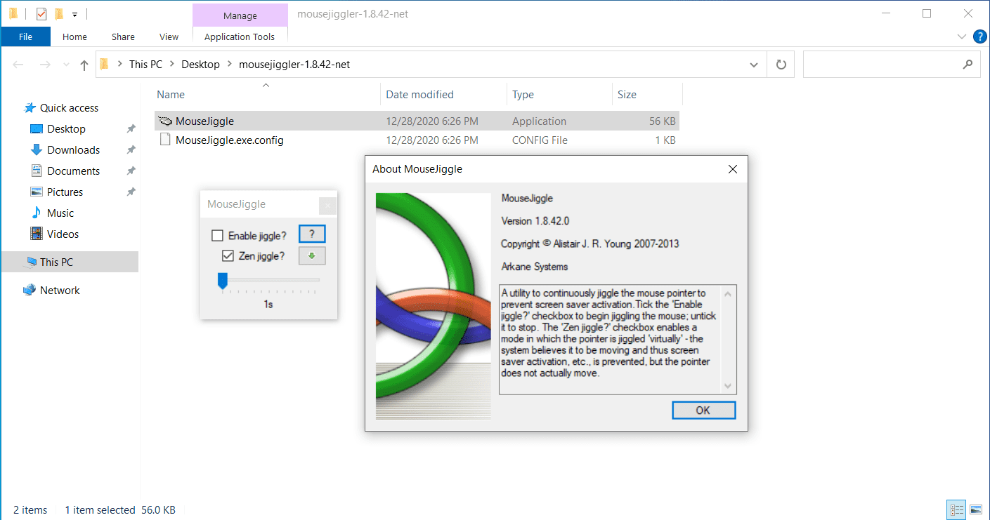Tick the Enable jiggle? checkbox
Image resolution: width=990 pixels, height=520 pixels.
pyautogui.click(x=218, y=236)
